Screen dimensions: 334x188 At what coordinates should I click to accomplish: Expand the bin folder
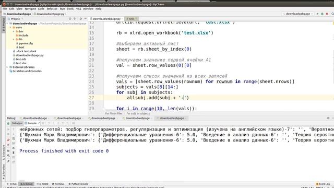tap(14, 31)
